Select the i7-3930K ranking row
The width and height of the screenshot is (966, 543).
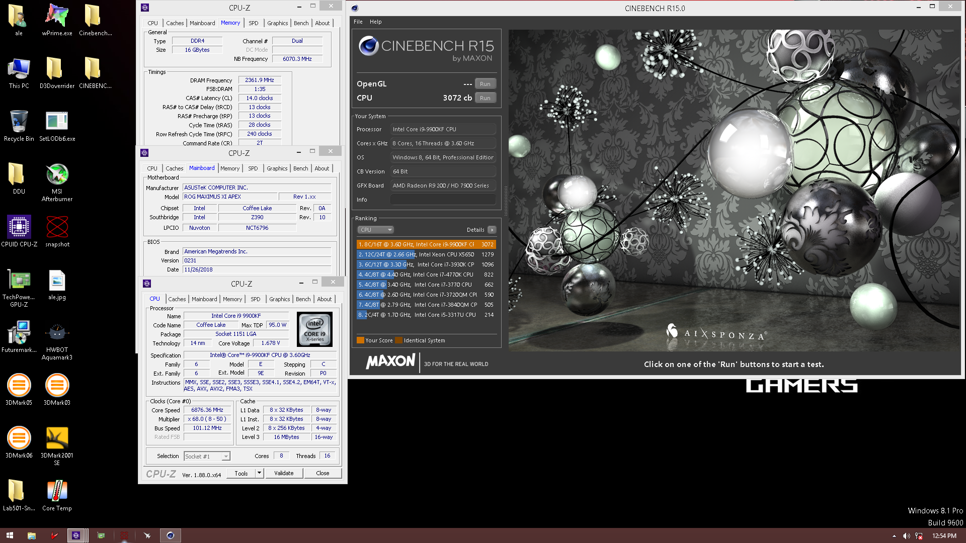tap(426, 264)
